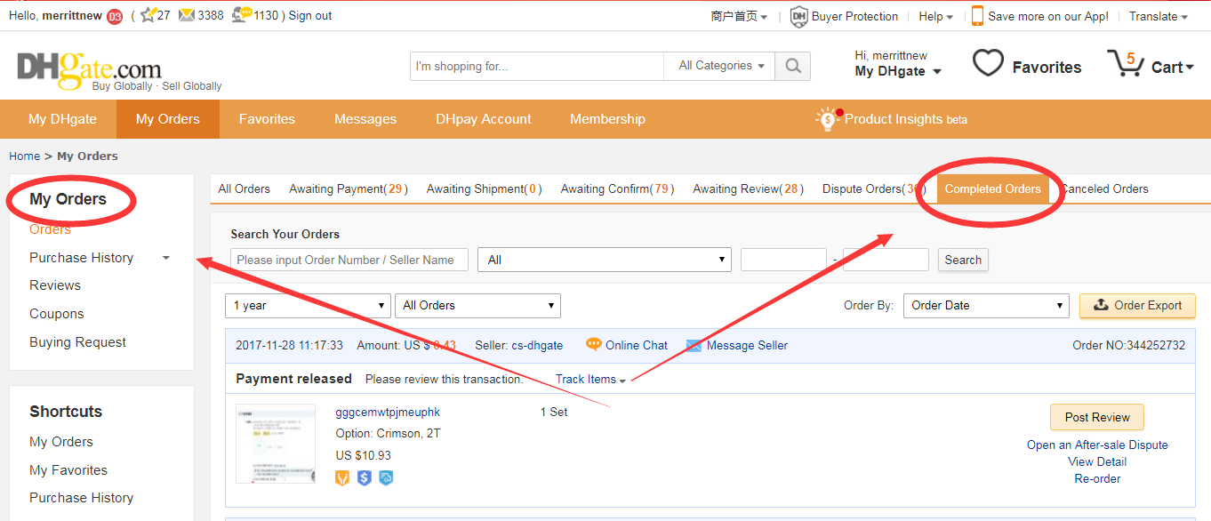The image size is (1211, 521).
Task: Open Coupons in the sidebar
Action: coord(57,314)
